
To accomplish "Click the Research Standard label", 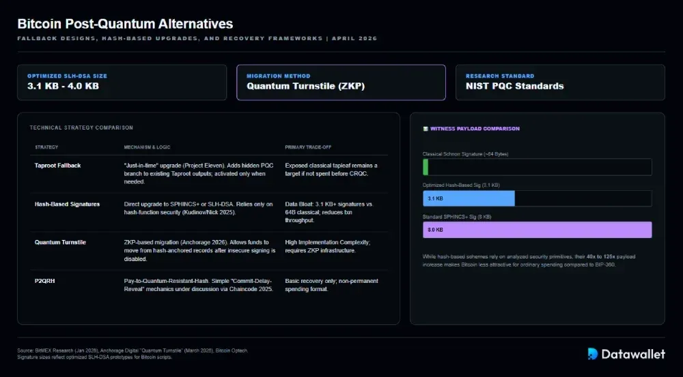I will (500, 76).
